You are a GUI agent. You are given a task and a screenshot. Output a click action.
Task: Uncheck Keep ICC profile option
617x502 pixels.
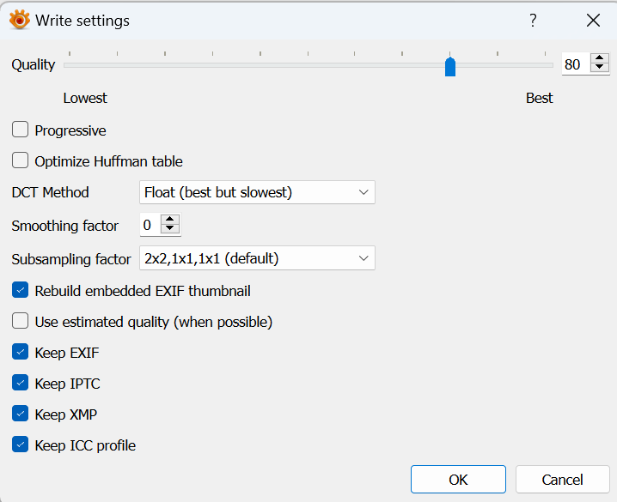point(21,445)
